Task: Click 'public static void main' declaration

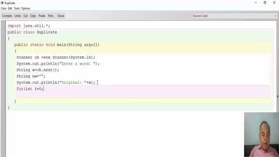Action: [x=57, y=44]
